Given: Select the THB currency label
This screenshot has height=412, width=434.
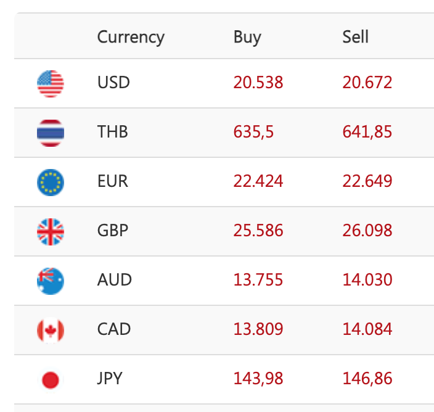Looking at the screenshot, I should point(113,132).
